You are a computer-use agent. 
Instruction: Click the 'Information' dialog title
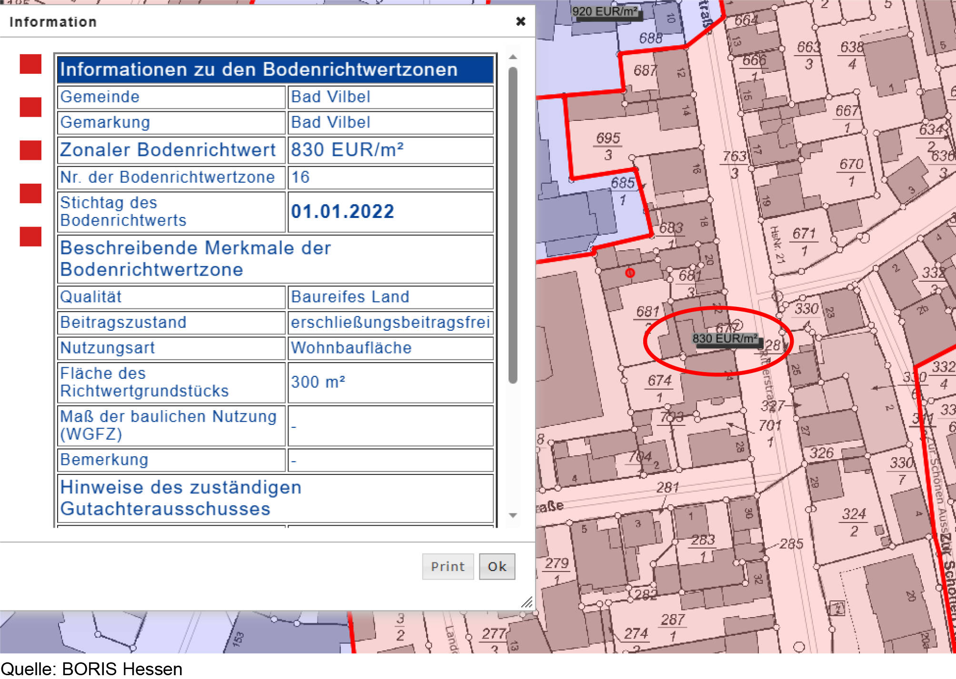click(x=53, y=22)
